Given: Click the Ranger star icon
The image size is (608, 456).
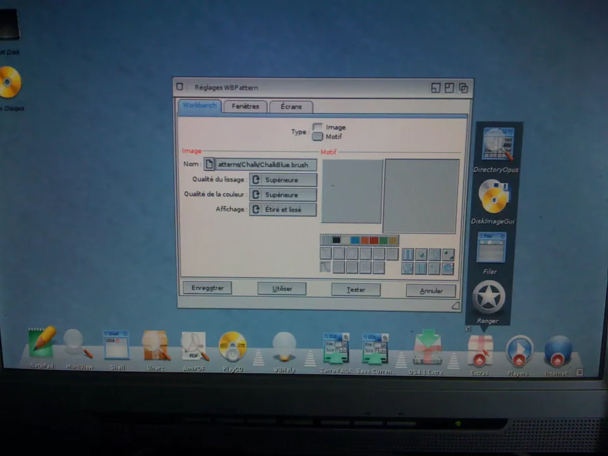Looking at the screenshot, I should coord(488,297).
